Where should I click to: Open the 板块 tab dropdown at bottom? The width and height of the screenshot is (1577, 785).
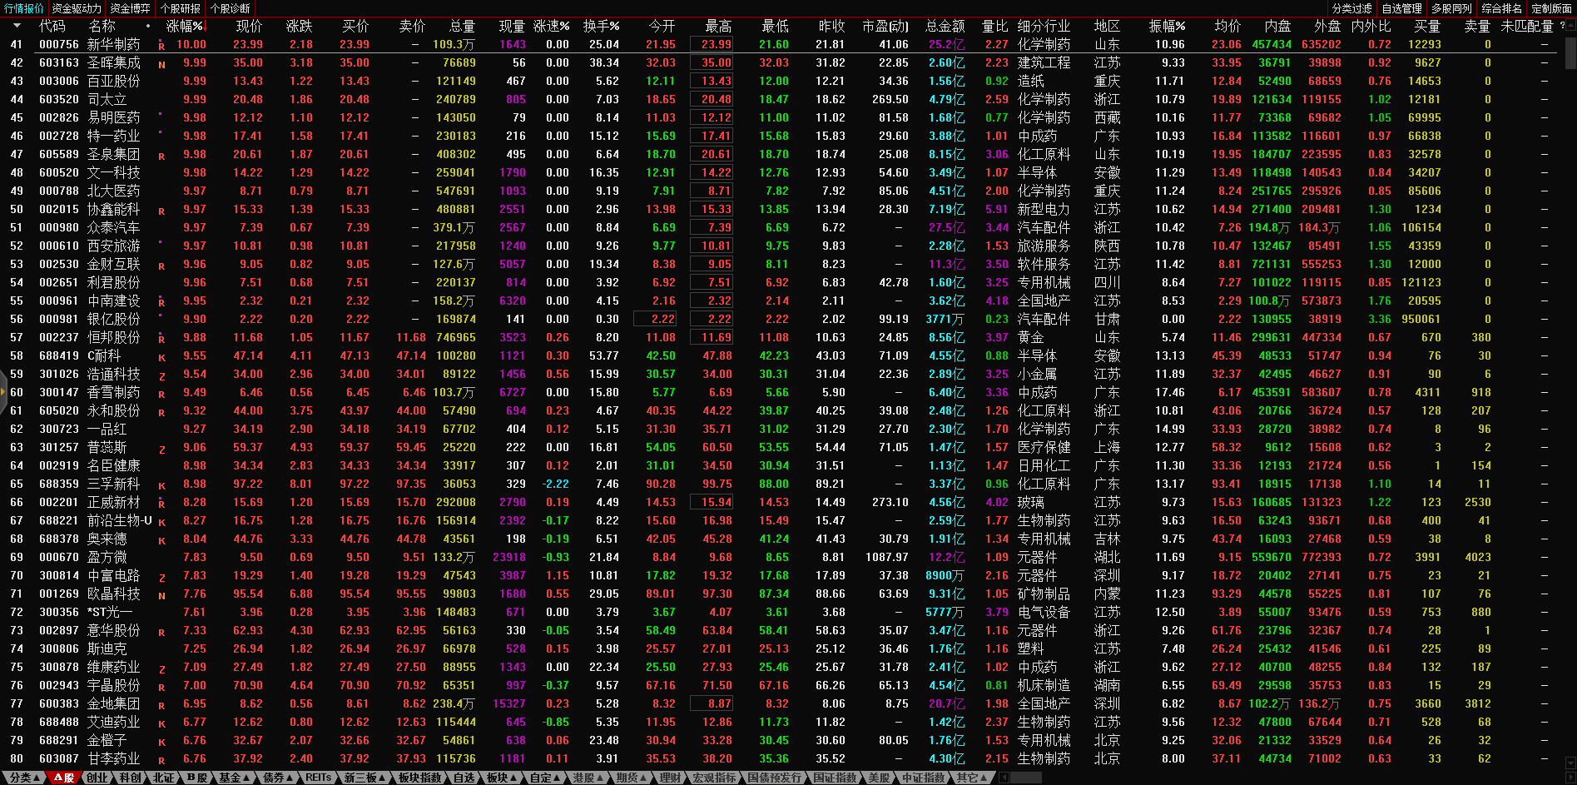pyautogui.click(x=502, y=778)
